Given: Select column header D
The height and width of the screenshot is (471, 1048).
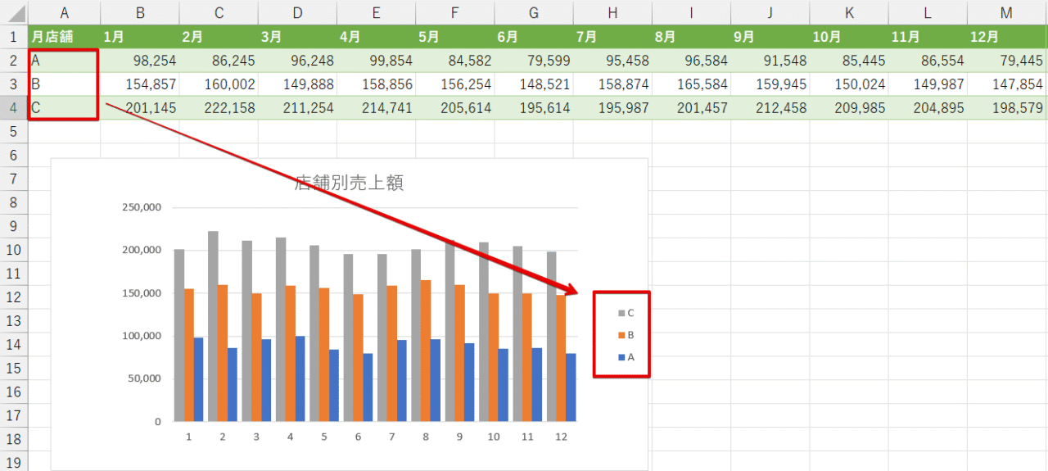Looking at the screenshot, I should coord(297,12).
